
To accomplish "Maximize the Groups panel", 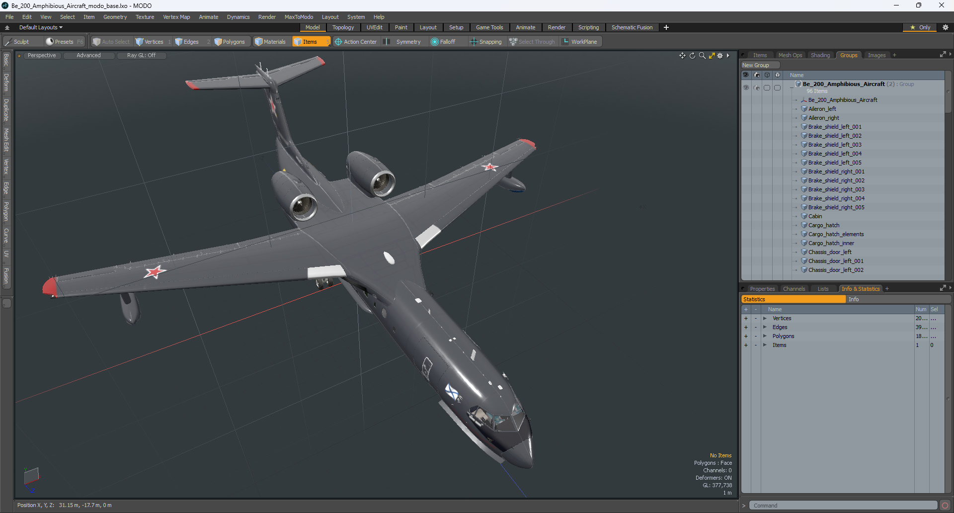I will (943, 55).
